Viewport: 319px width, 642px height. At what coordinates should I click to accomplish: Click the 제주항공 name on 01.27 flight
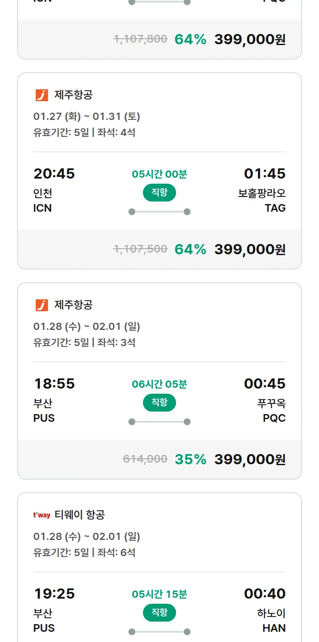(x=73, y=95)
